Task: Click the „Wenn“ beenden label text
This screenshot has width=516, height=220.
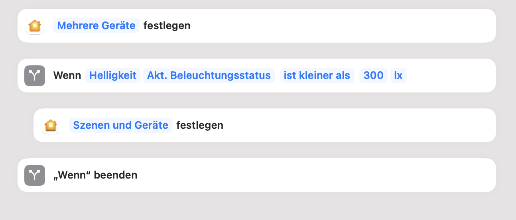Action: coord(95,175)
